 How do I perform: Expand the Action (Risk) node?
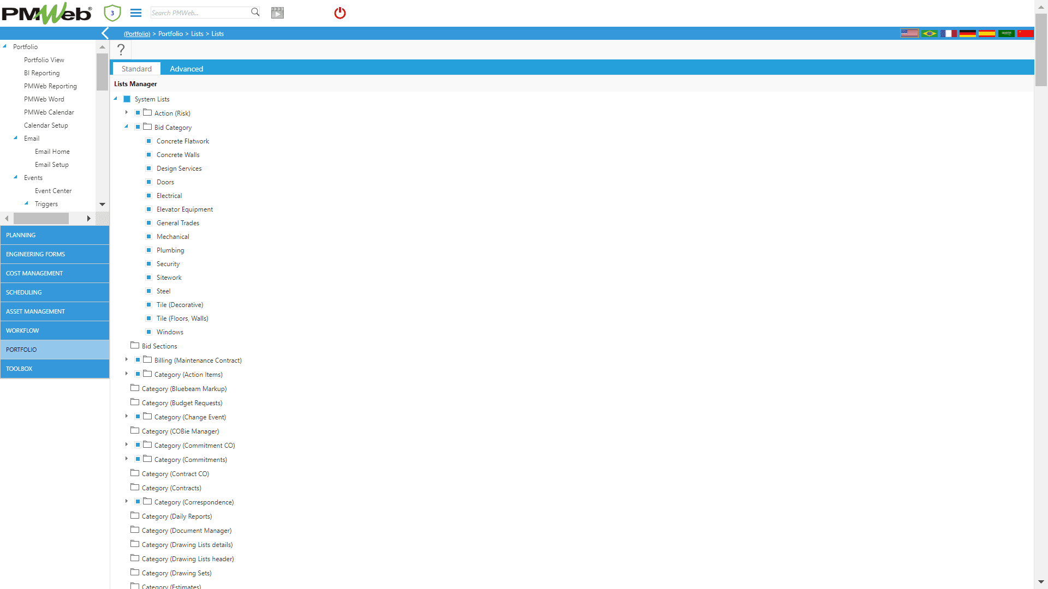127,112
